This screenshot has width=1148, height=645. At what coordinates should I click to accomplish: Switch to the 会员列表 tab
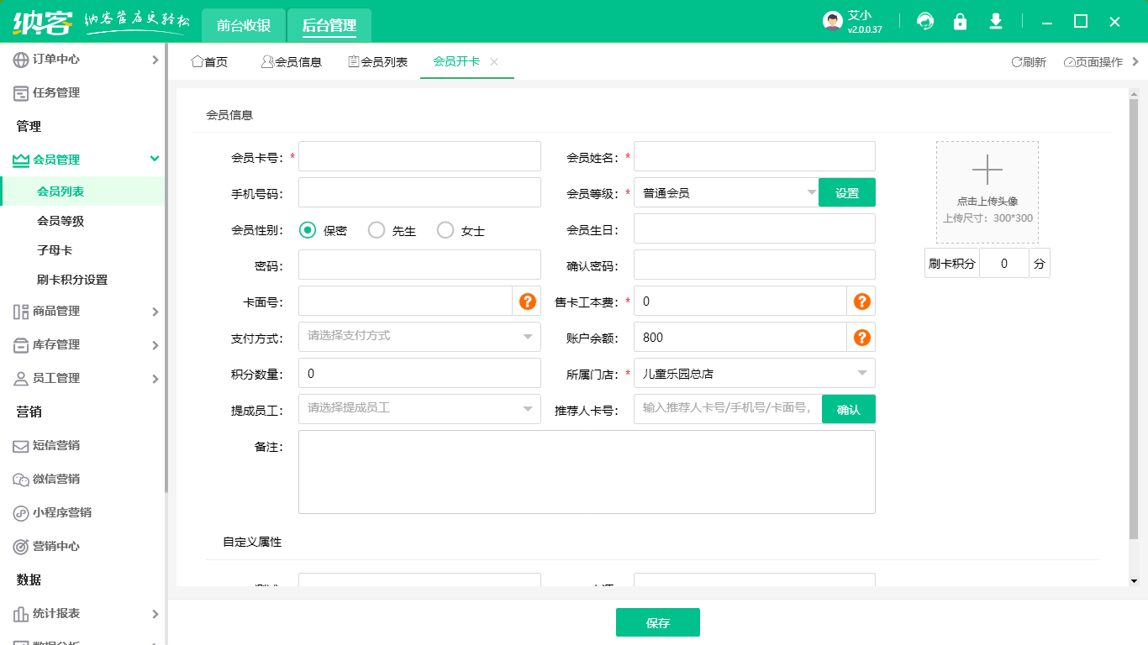pos(377,60)
